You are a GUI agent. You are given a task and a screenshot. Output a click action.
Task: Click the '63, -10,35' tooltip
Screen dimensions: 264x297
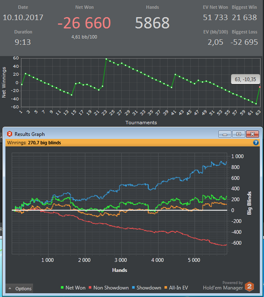click(245, 79)
